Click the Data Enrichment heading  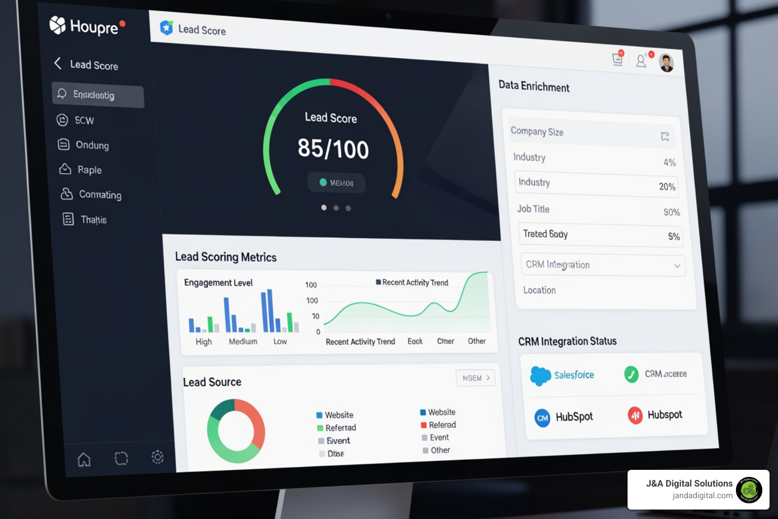pyautogui.click(x=534, y=86)
